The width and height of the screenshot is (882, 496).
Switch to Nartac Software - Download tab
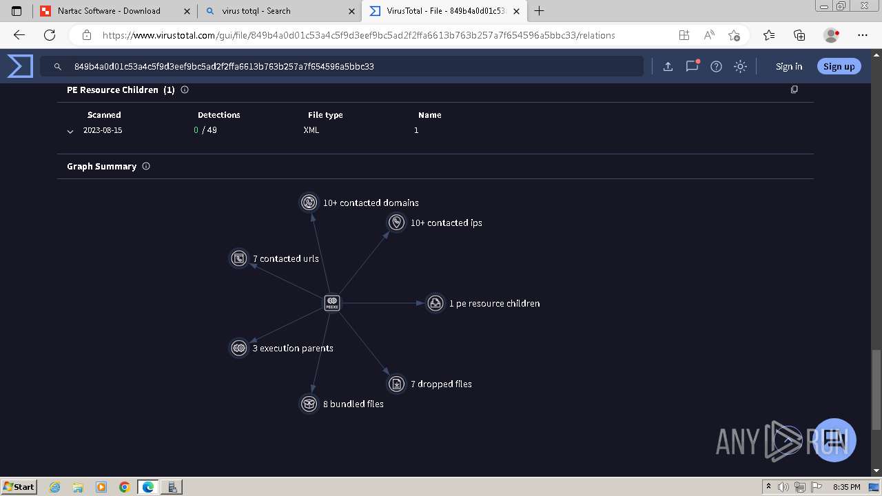click(114, 11)
